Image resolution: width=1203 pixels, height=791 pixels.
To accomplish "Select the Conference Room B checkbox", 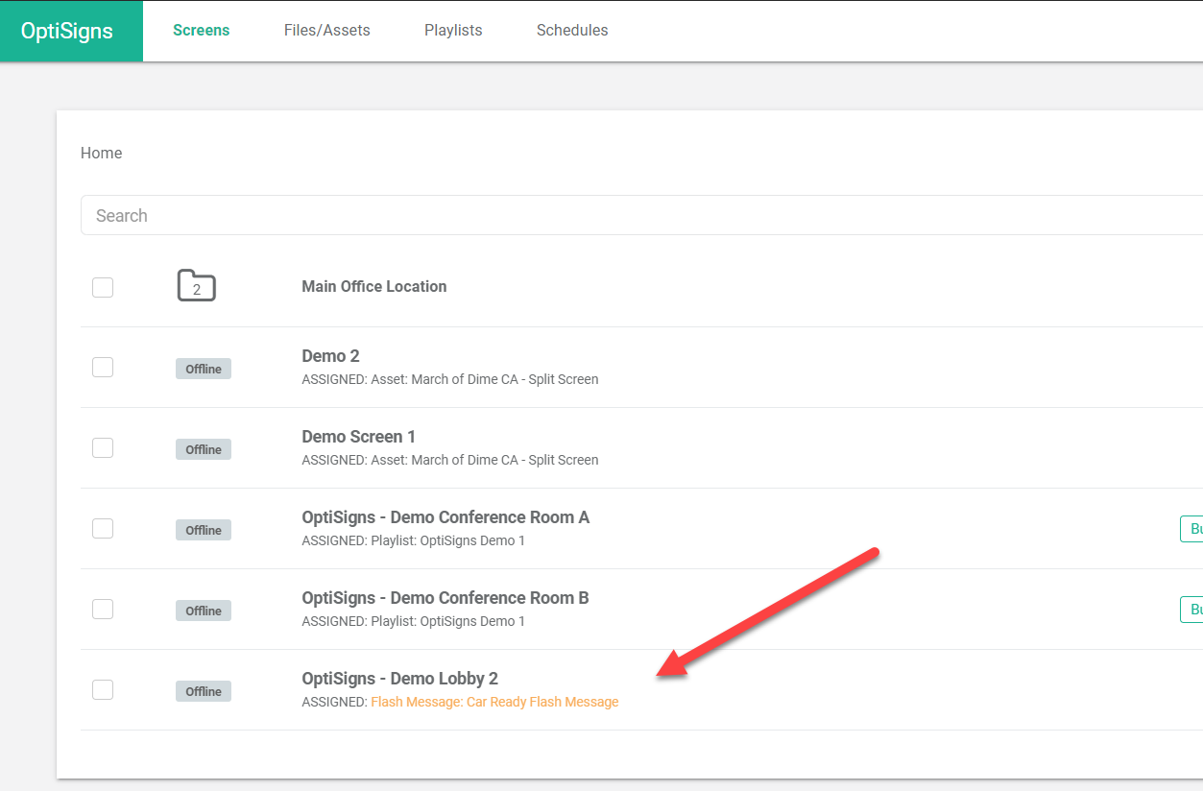I will (103, 610).
